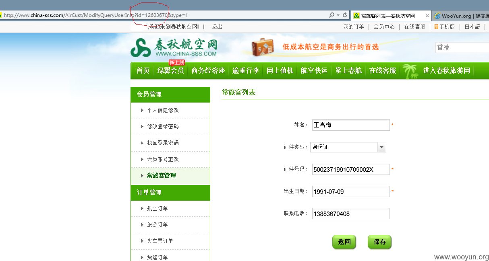Screen dimensions: 489x261
Task: Click the 姓名 field containing 王雪梅
Action: (351, 125)
